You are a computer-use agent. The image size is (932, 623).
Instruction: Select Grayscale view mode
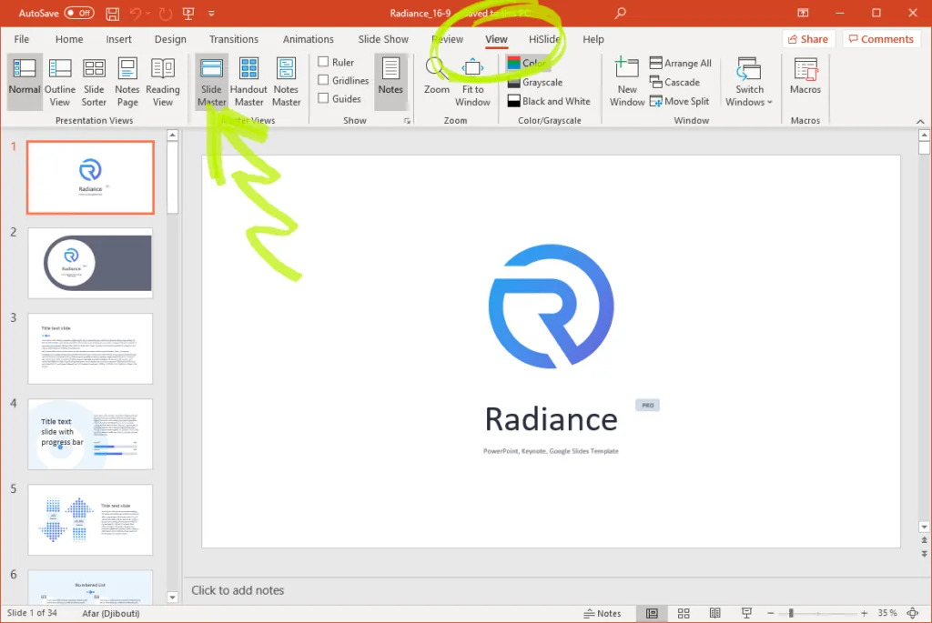tap(535, 82)
